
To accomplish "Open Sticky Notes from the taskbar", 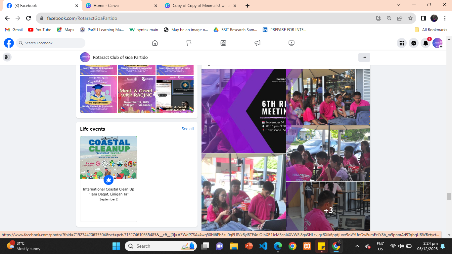I will [x=321, y=246].
